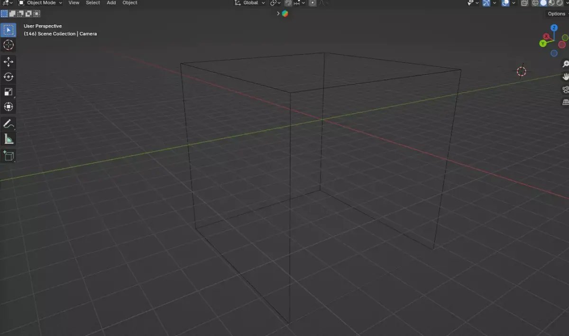The height and width of the screenshot is (336, 569).
Task: Select the Annotate tool
Action: (x=9, y=124)
